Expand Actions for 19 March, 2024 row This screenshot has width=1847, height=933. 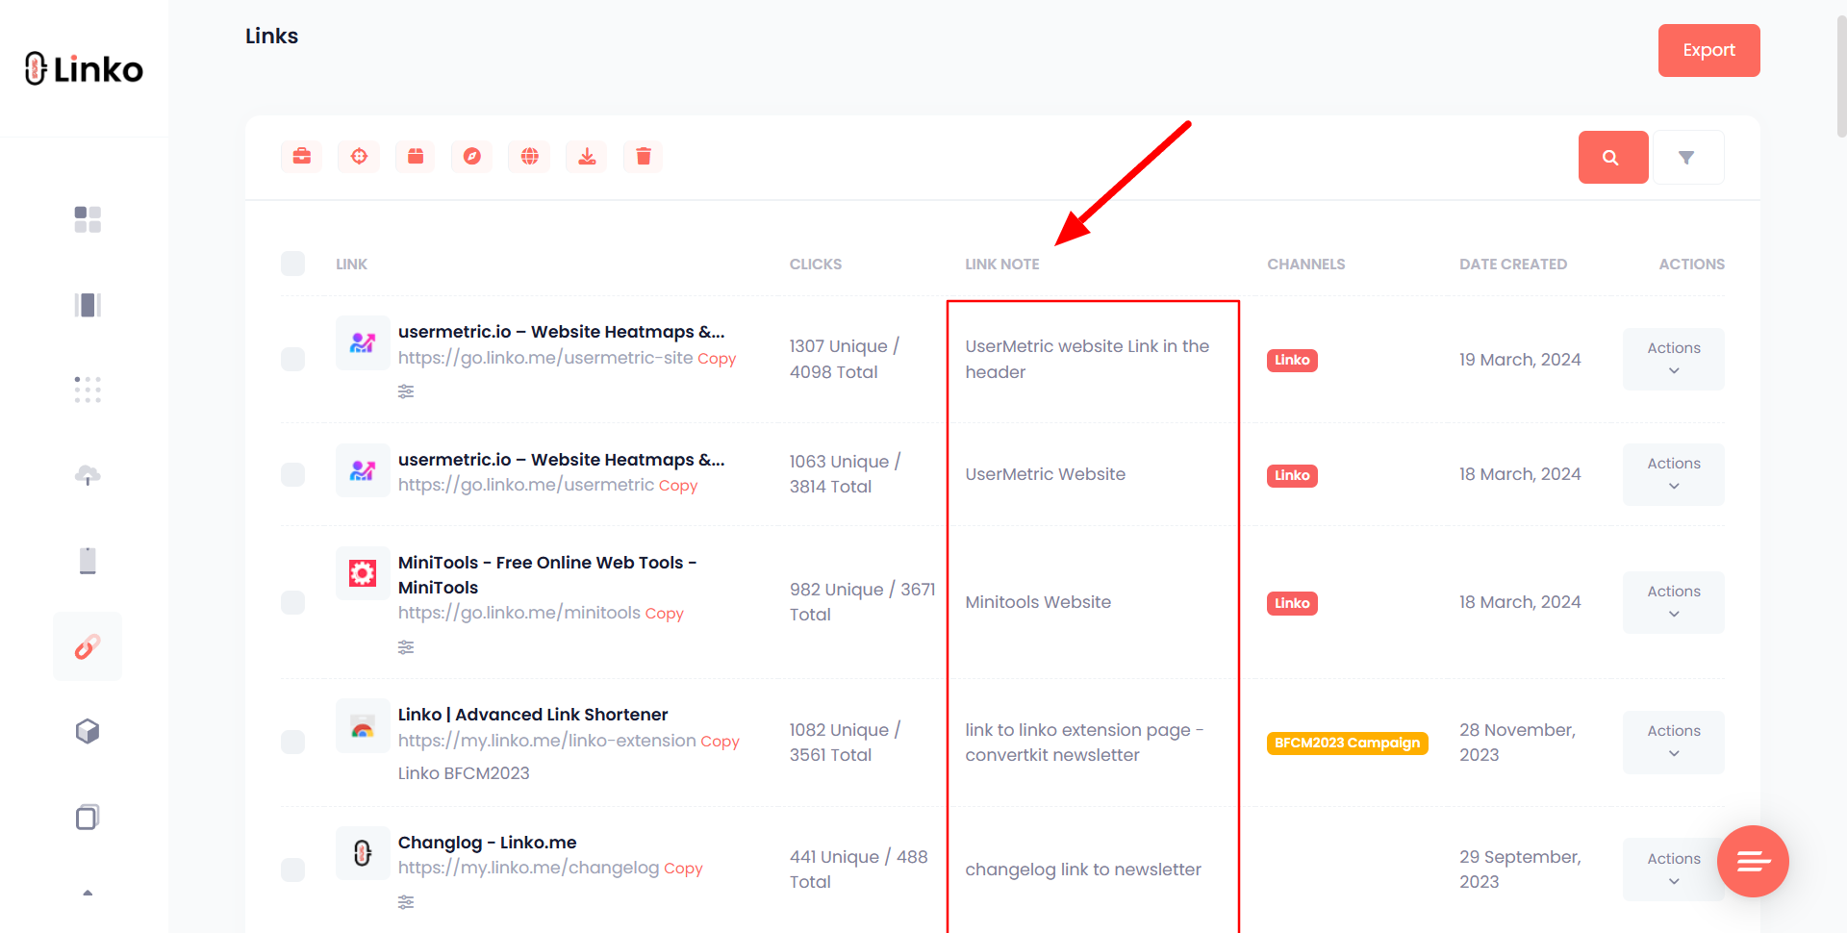click(x=1673, y=359)
